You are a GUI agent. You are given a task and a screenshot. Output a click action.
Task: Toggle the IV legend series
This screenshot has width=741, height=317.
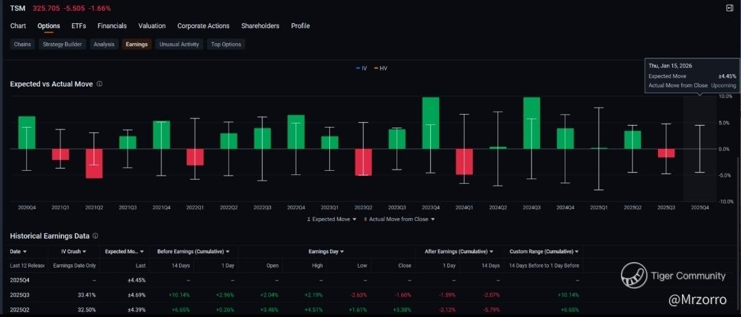click(362, 69)
